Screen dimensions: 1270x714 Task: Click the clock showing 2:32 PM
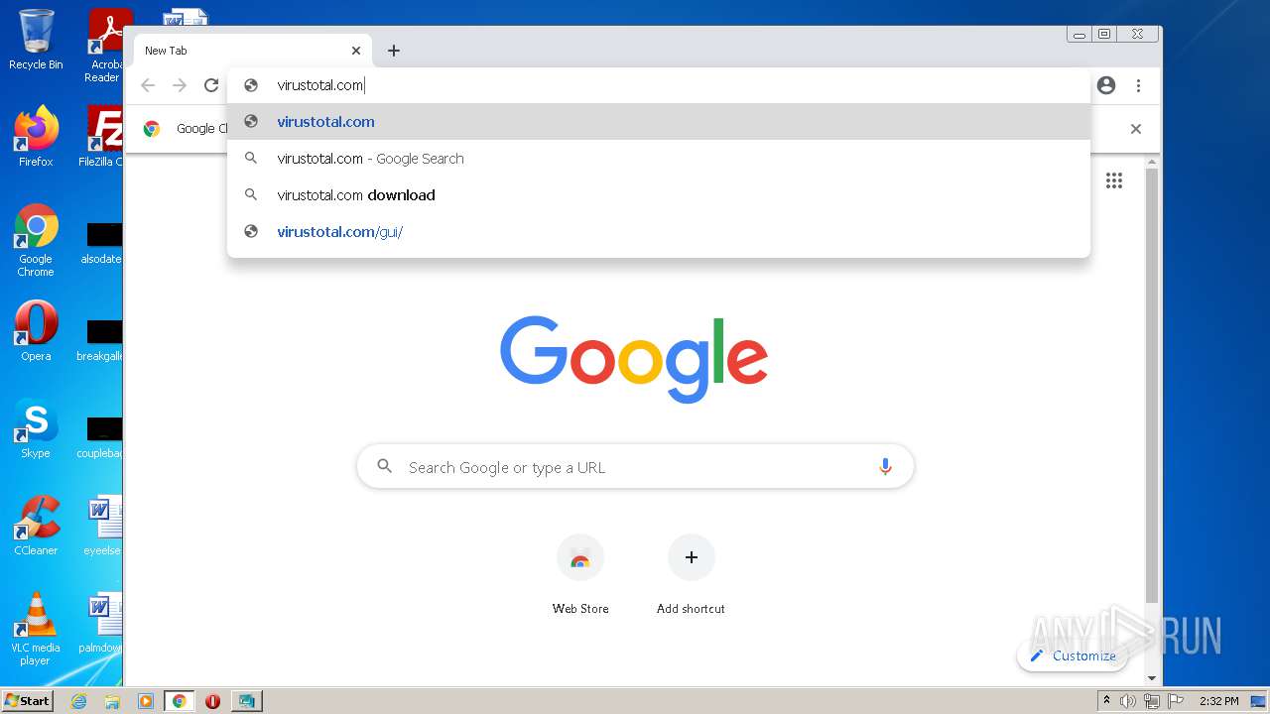(1218, 701)
